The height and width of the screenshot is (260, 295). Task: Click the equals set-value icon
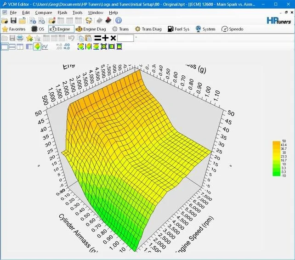coord(97,38)
